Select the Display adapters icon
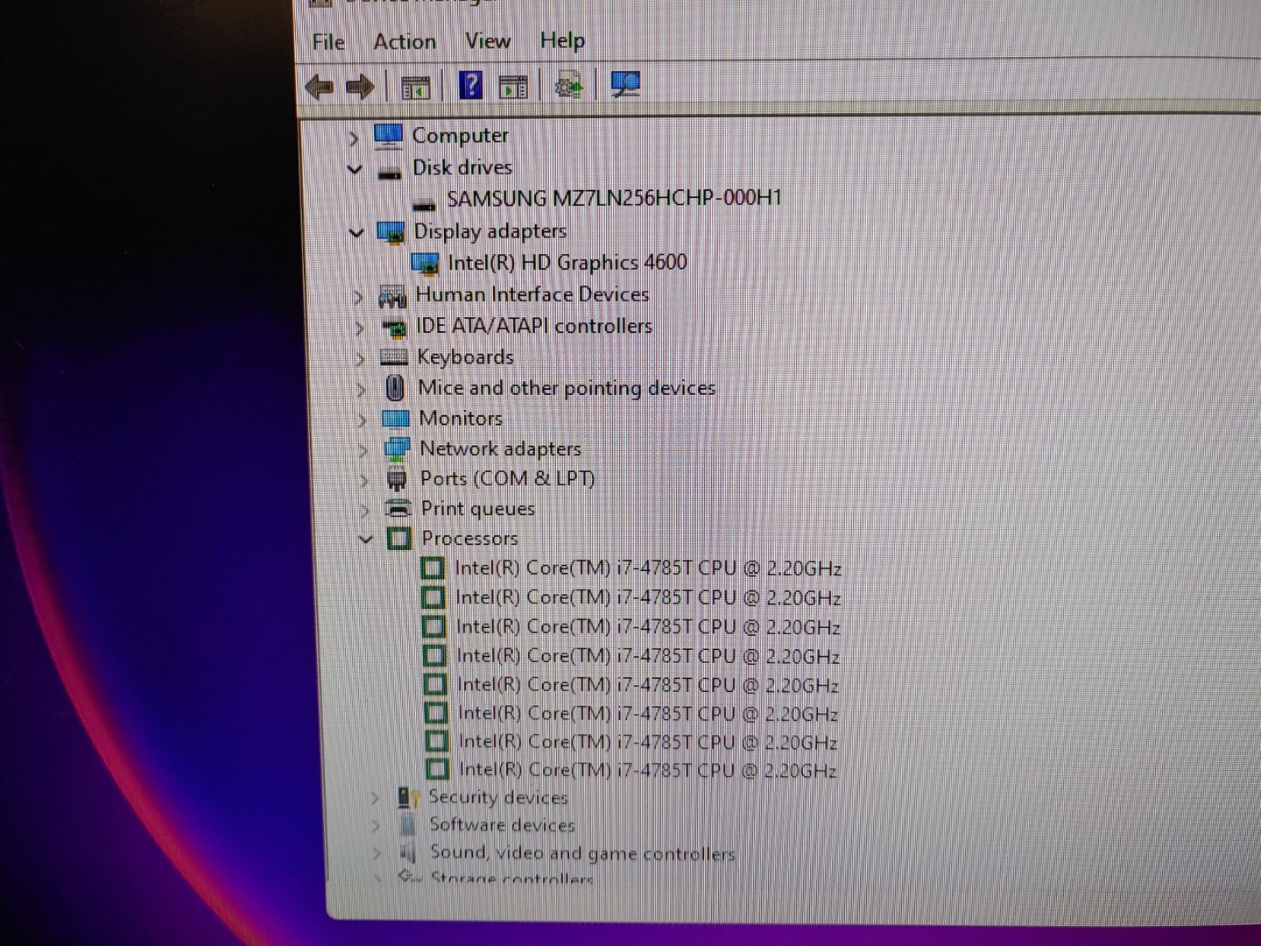Screen dimensions: 1261x946 pyautogui.click(x=391, y=233)
